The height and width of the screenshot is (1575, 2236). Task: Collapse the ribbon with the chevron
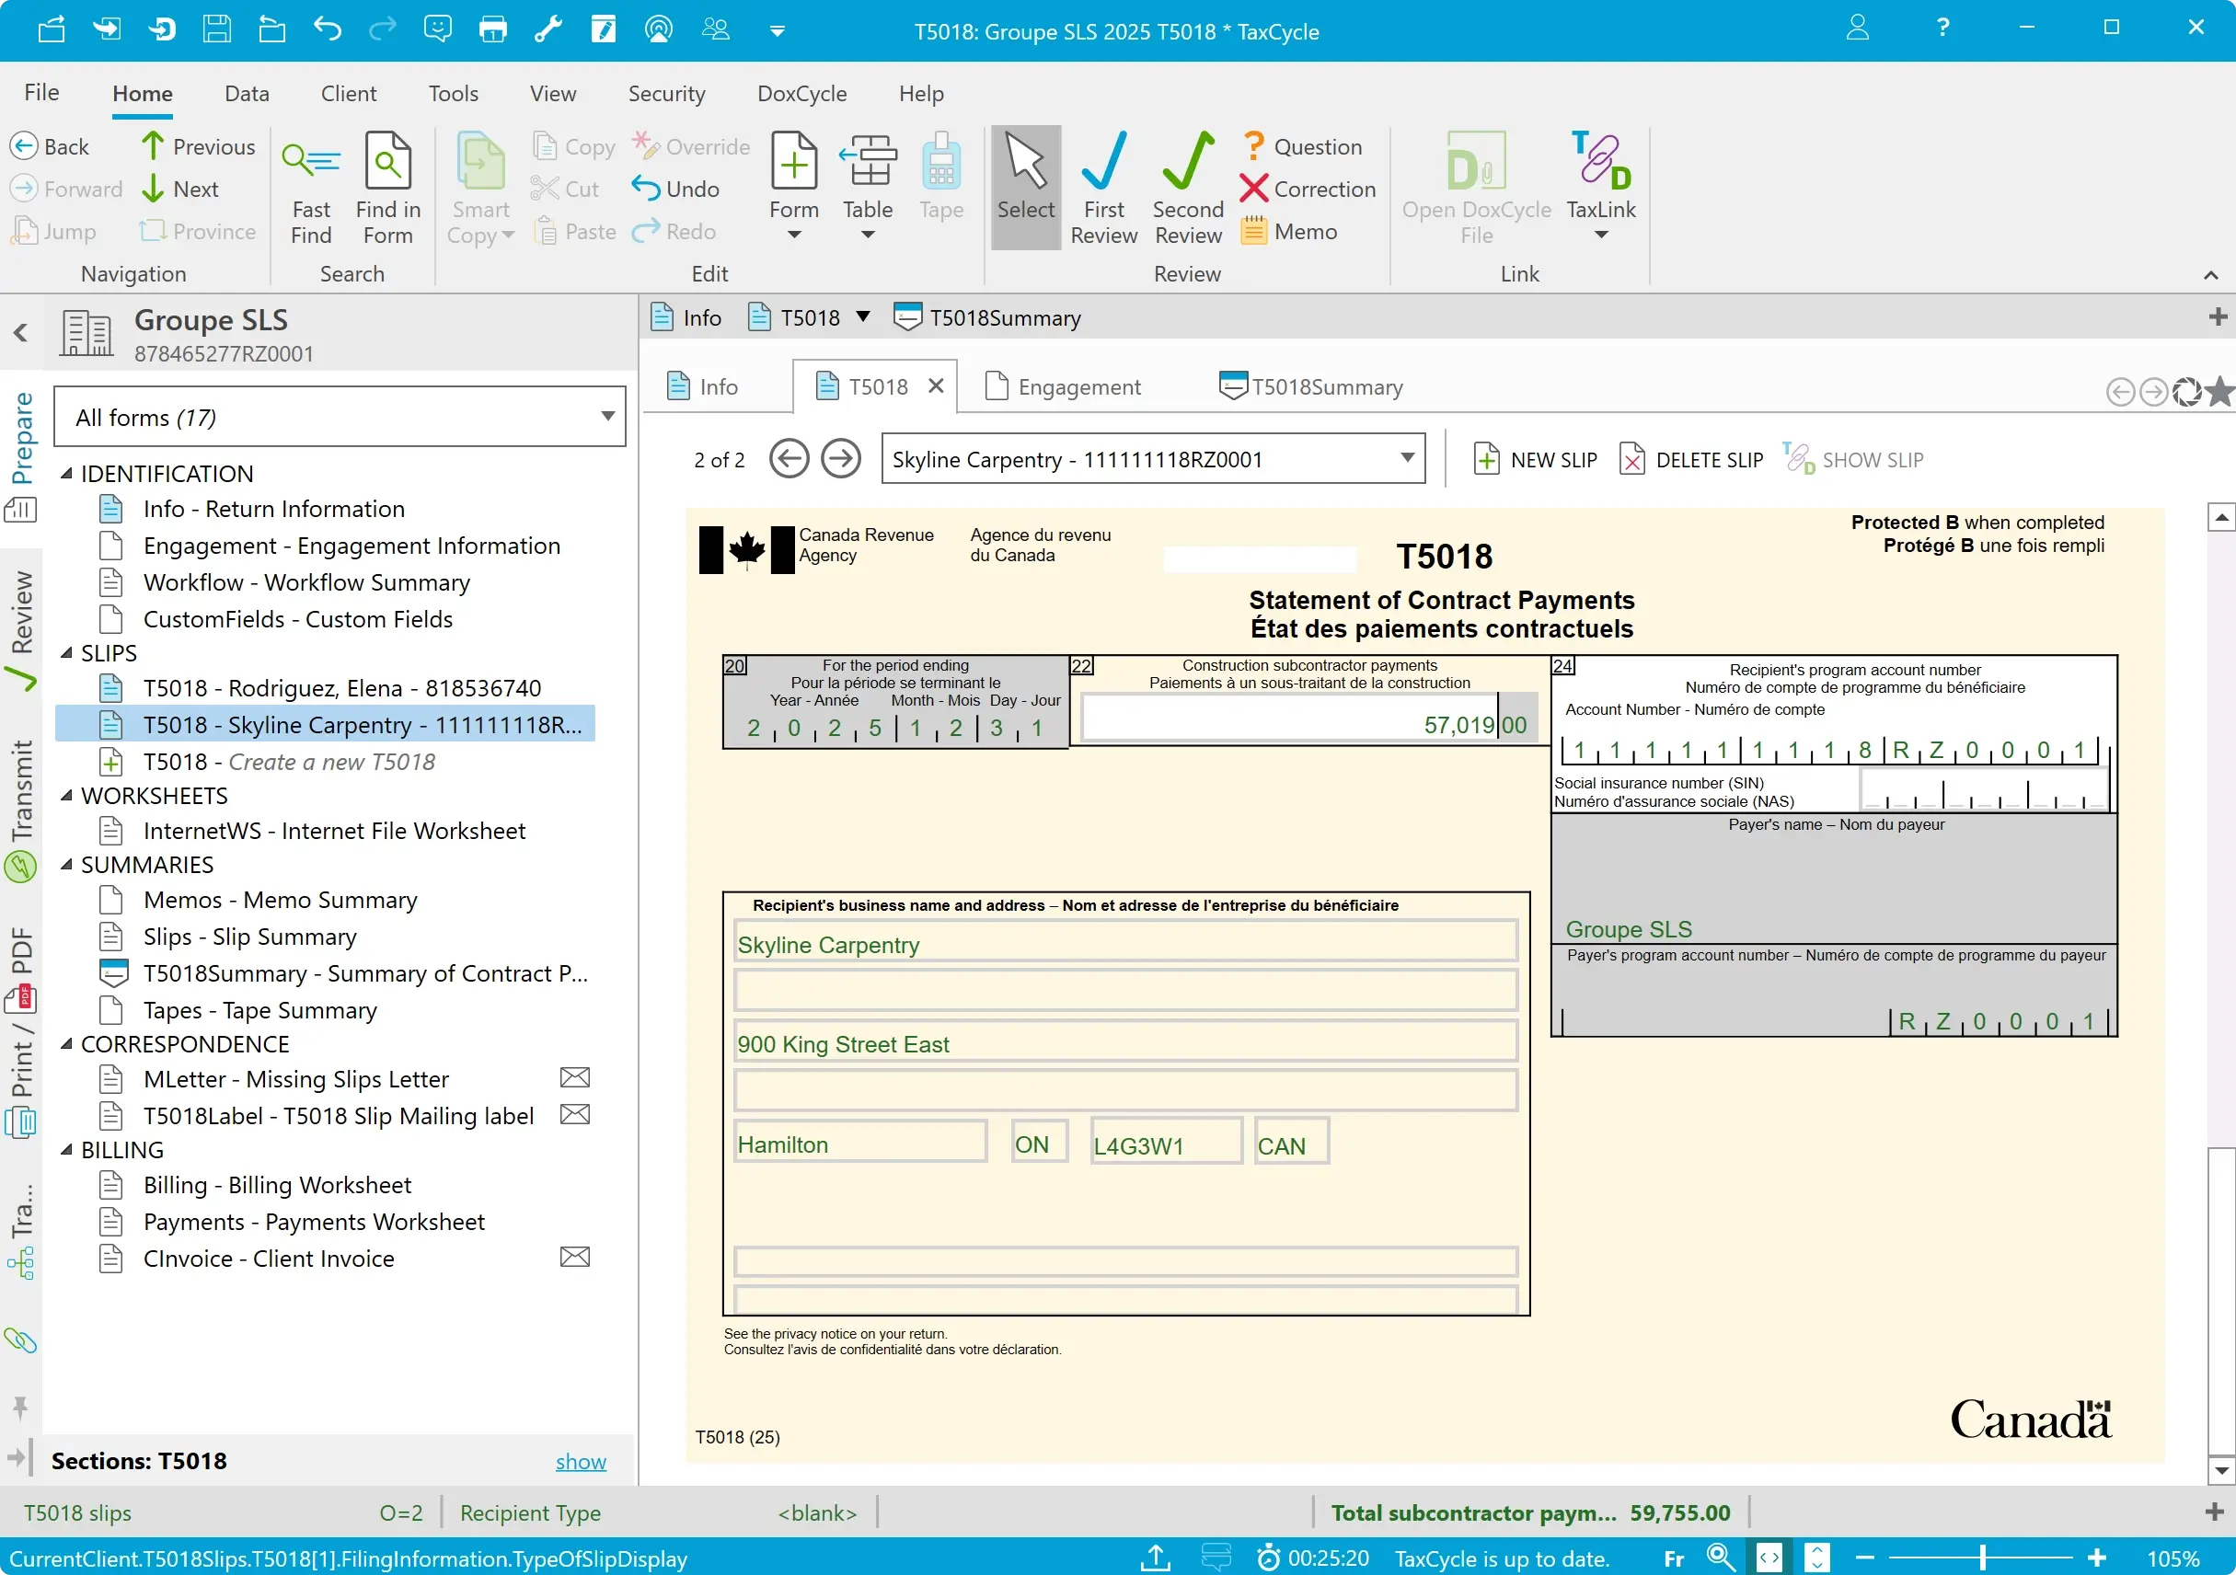[x=2210, y=275]
